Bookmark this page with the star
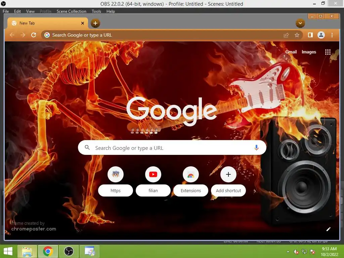Image resolution: width=344 pixels, height=258 pixels. [297, 35]
